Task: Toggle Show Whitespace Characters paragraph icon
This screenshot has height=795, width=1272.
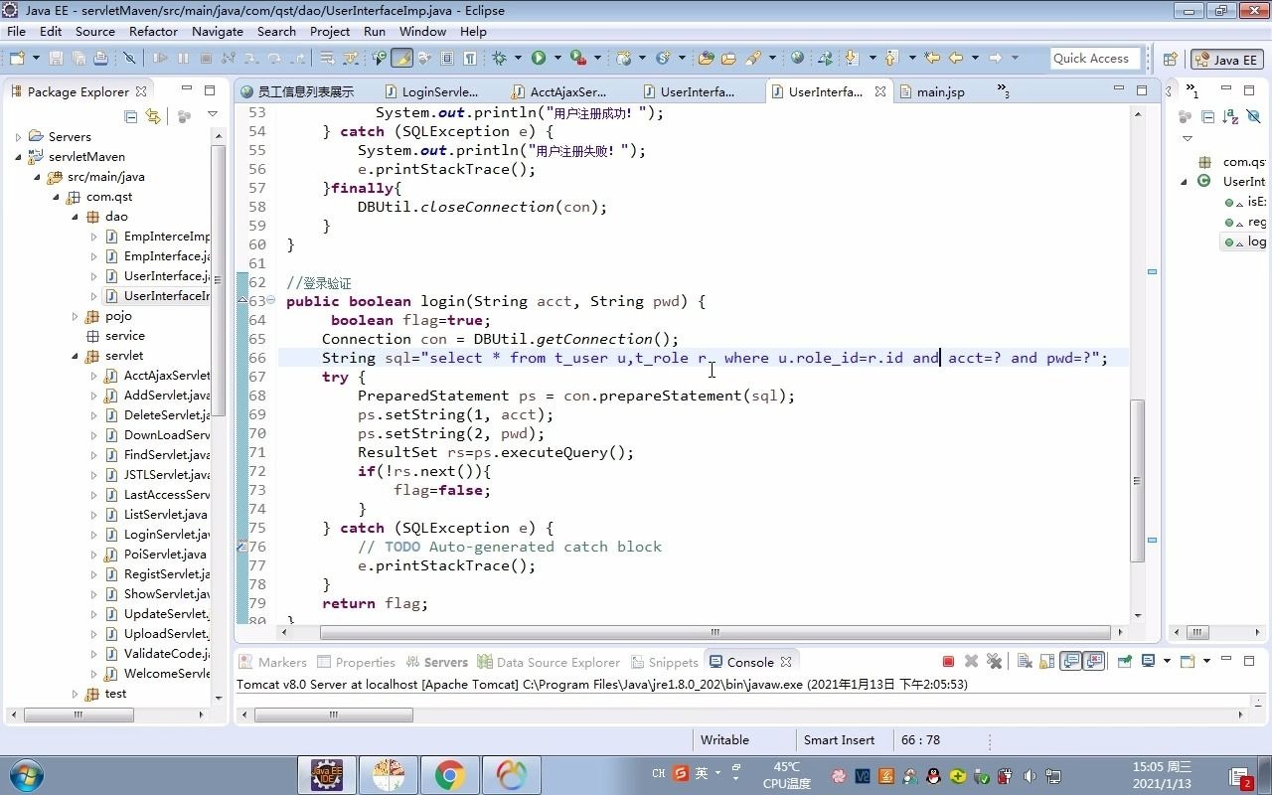Action: click(469, 59)
